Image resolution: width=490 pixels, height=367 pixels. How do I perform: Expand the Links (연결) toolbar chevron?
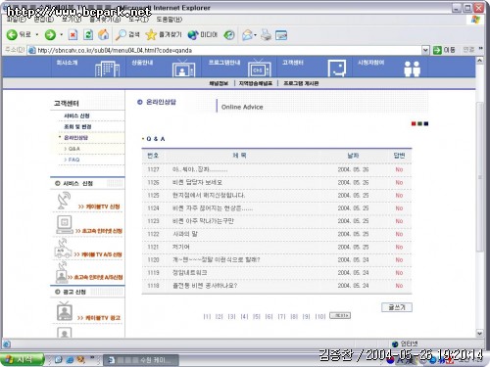[480, 49]
